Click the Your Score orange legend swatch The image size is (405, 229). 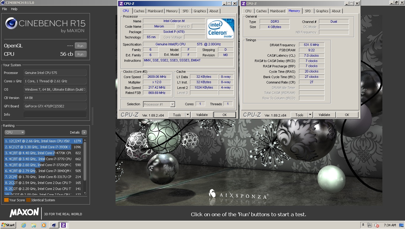[6, 200]
